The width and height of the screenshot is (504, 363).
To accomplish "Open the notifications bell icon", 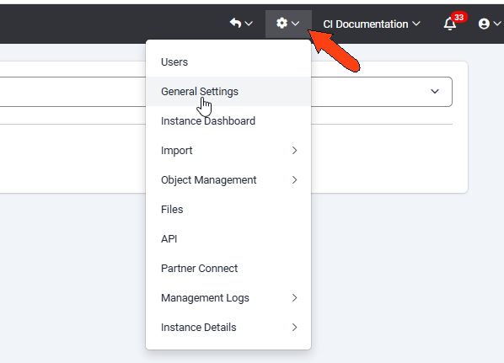I will click(x=450, y=24).
